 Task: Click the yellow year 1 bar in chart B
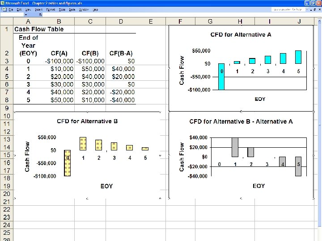point(83,144)
